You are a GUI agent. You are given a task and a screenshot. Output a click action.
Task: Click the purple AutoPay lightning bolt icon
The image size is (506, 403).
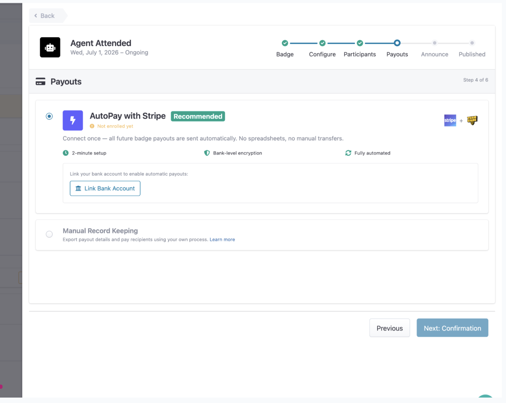click(x=73, y=121)
